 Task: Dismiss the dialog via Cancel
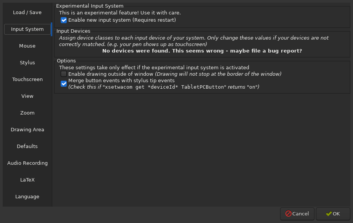click(297, 213)
